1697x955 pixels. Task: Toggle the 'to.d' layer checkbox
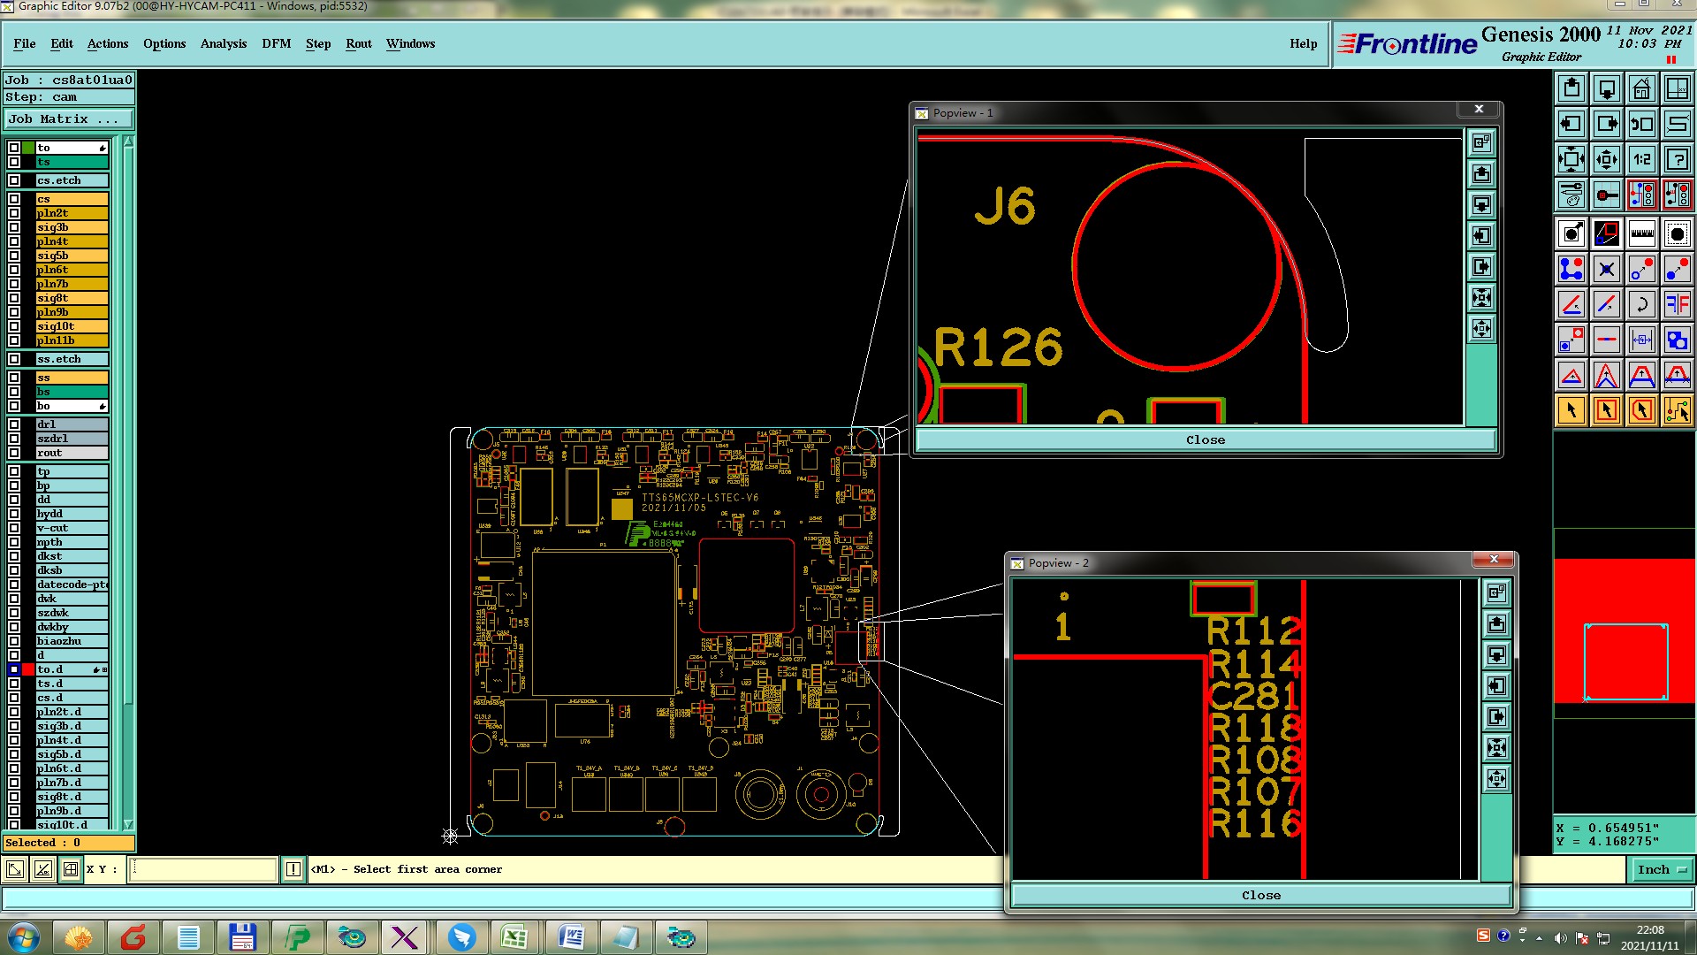point(14,669)
